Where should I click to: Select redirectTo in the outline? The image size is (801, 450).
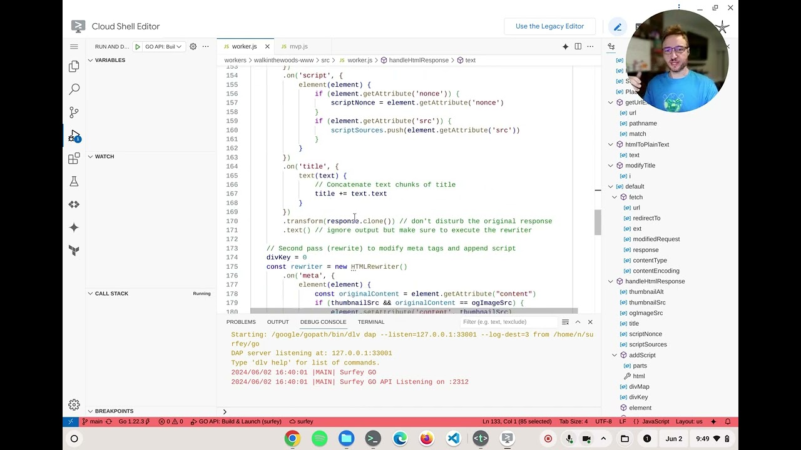pos(646,218)
